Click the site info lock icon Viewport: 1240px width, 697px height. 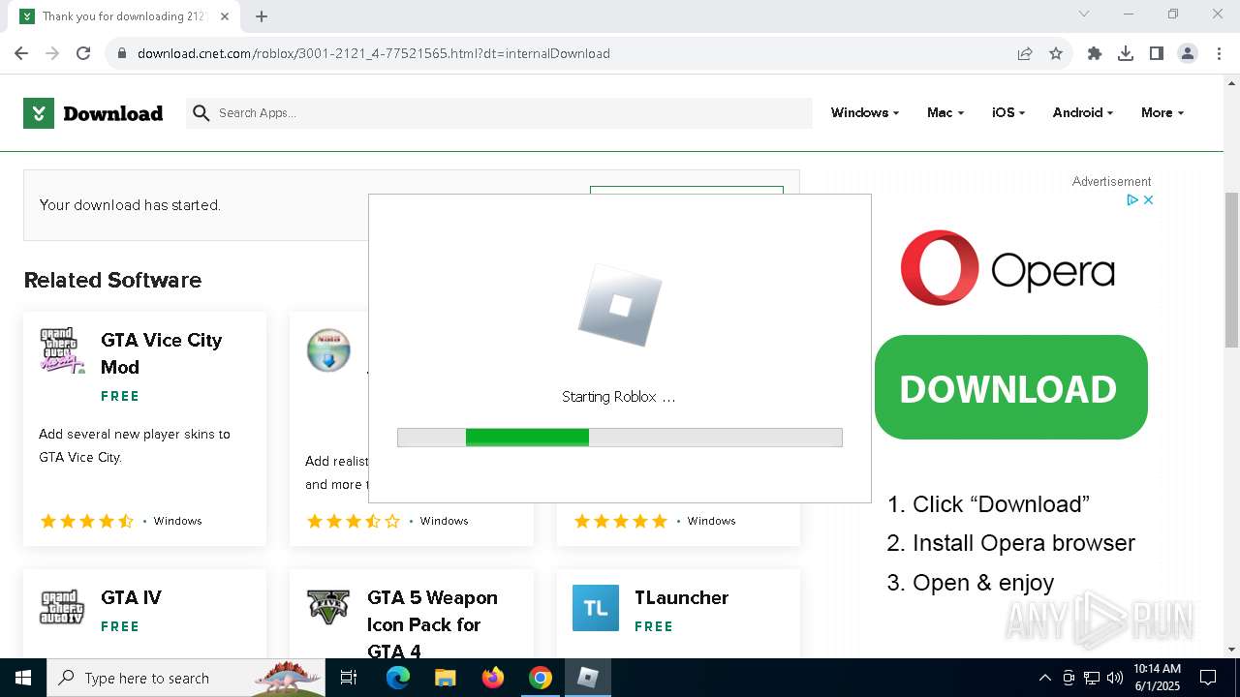point(122,53)
